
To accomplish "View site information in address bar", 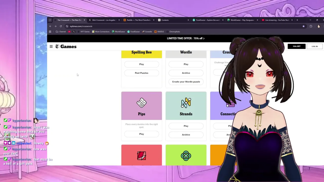I will click(x=67, y=26).
